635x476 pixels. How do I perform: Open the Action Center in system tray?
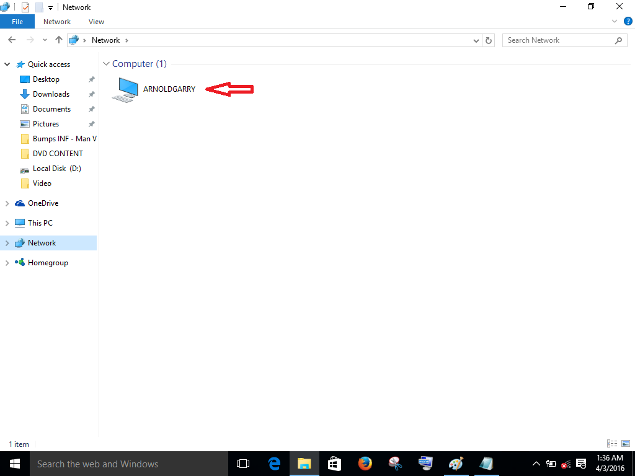[580, 464]
